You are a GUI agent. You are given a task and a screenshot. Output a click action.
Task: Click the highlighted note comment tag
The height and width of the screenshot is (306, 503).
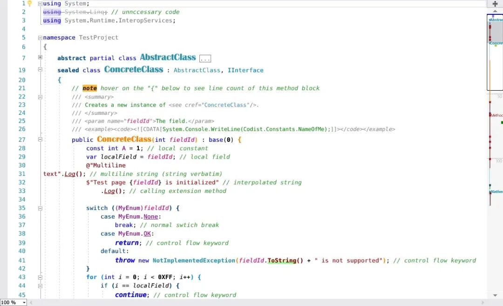click(89, 88)
